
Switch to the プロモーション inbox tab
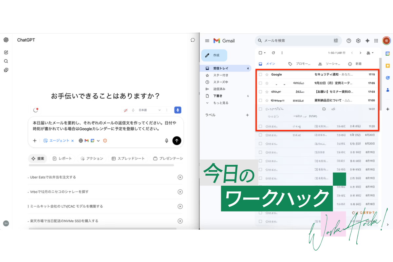coord(299,64)
